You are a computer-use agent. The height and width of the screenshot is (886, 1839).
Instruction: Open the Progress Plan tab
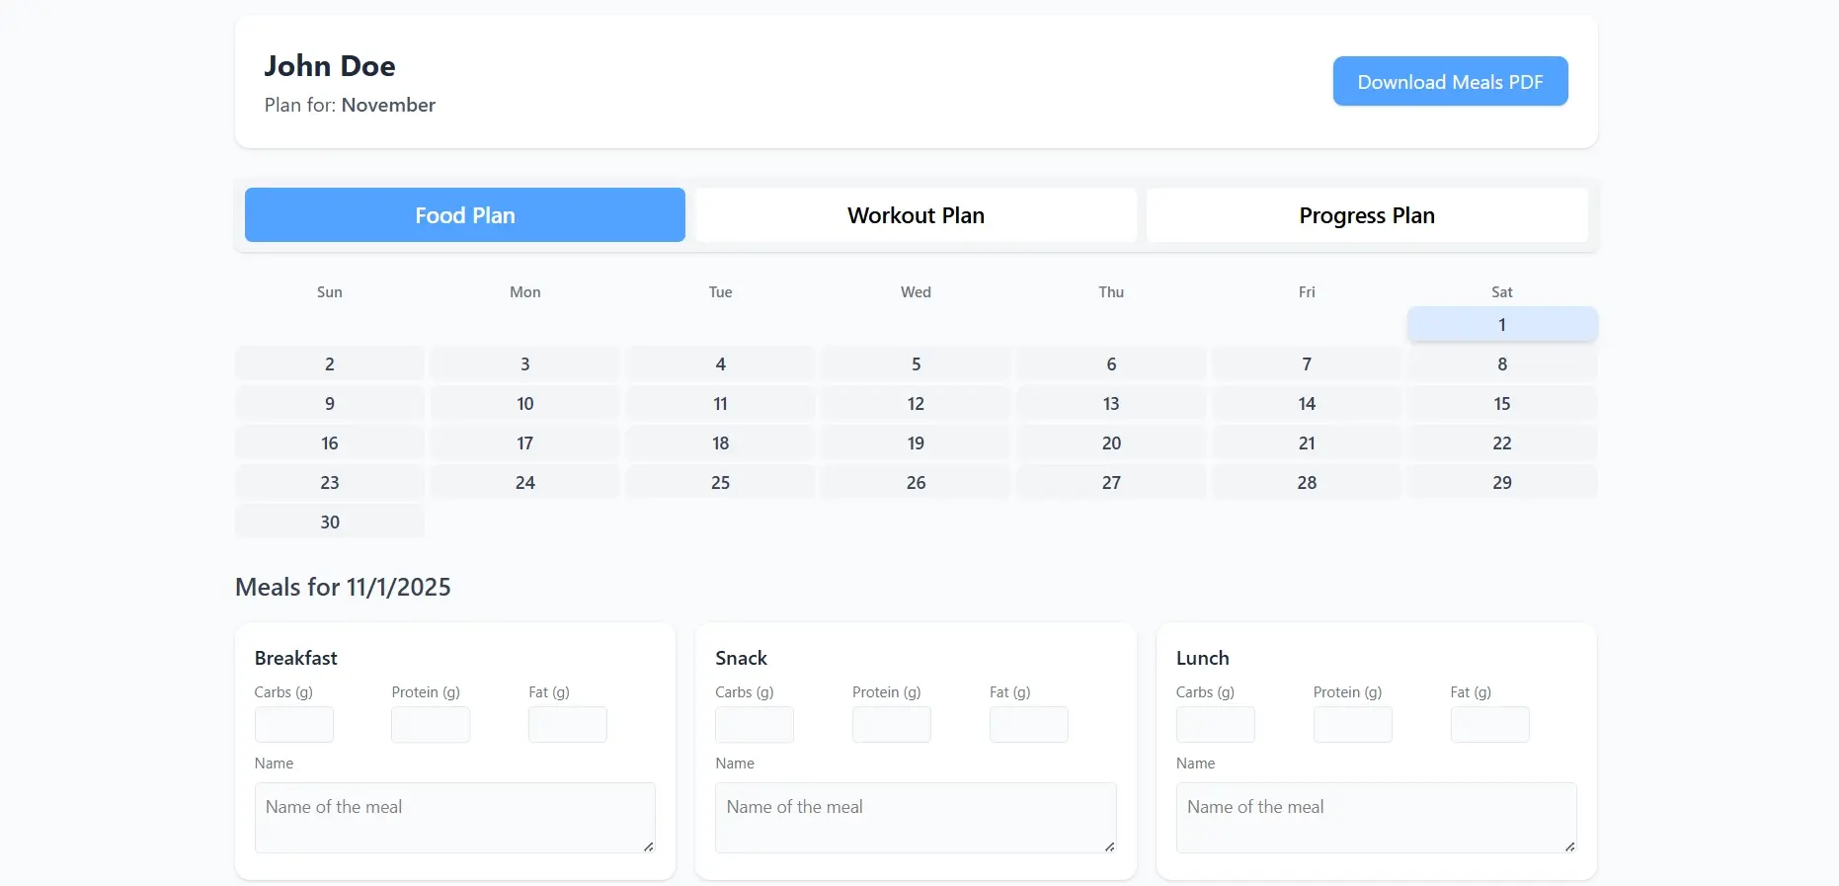click(1367, 215)
